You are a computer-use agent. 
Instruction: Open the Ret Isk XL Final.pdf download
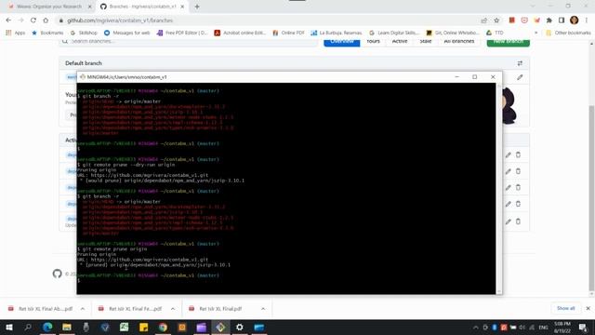(220, 309)
